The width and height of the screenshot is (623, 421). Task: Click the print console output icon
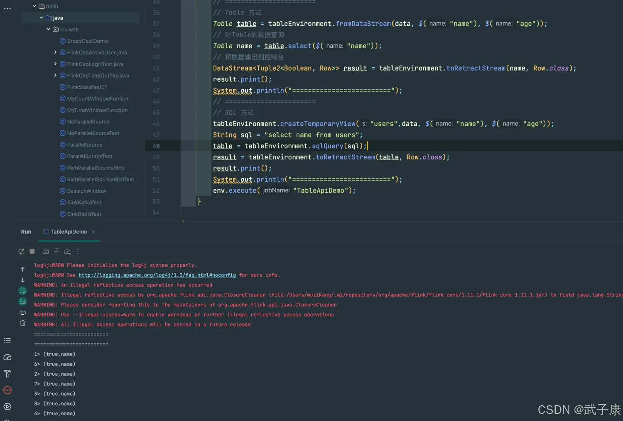[x=23, y=312]
